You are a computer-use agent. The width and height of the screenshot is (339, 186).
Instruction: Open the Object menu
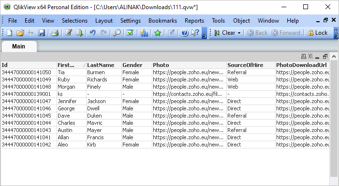tap(241, 21)
